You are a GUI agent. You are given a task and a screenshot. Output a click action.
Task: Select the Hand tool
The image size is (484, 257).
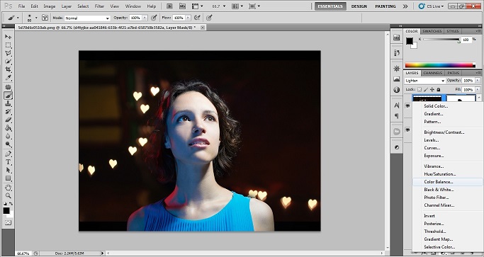pyautogui.click(x=8, y=188)
